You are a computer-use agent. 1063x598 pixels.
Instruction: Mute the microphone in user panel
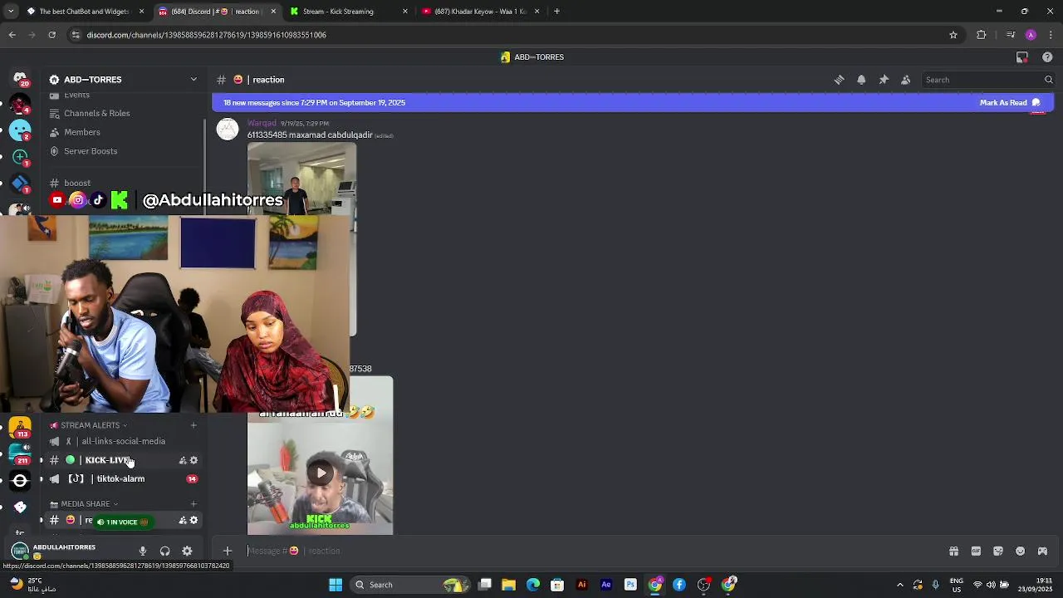[x=143, y=551]
